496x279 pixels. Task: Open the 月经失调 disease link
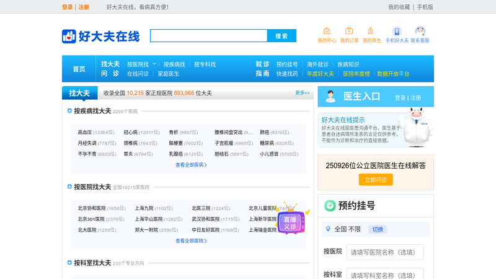(x=87, y=143)
